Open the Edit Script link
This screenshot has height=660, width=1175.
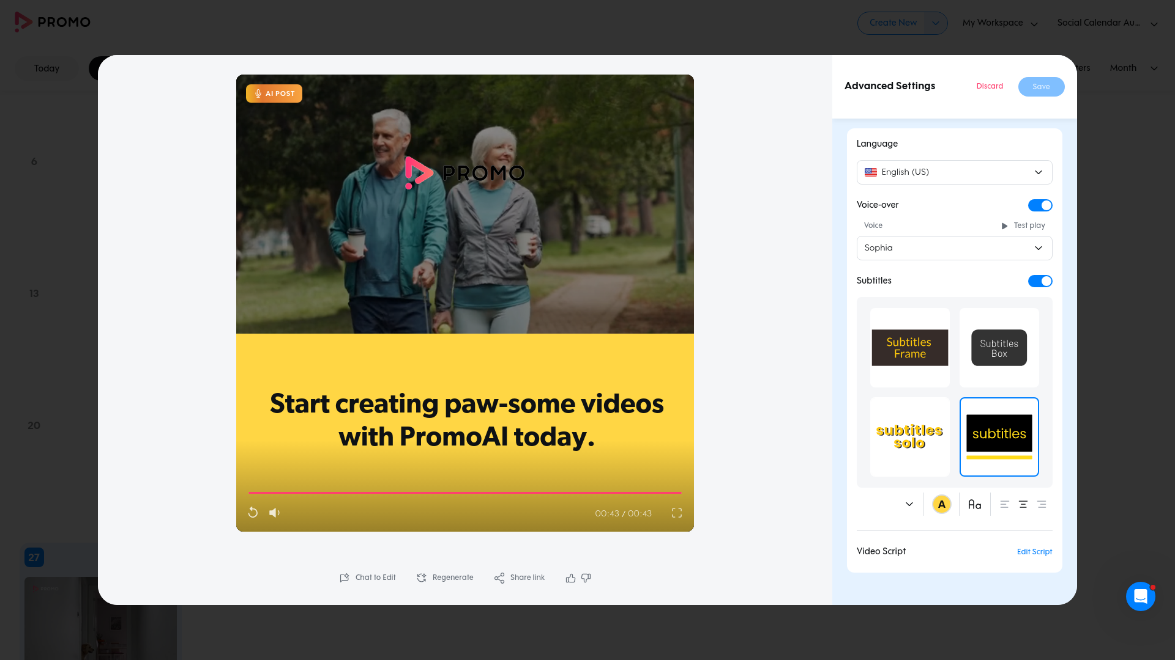(1034, 552)
